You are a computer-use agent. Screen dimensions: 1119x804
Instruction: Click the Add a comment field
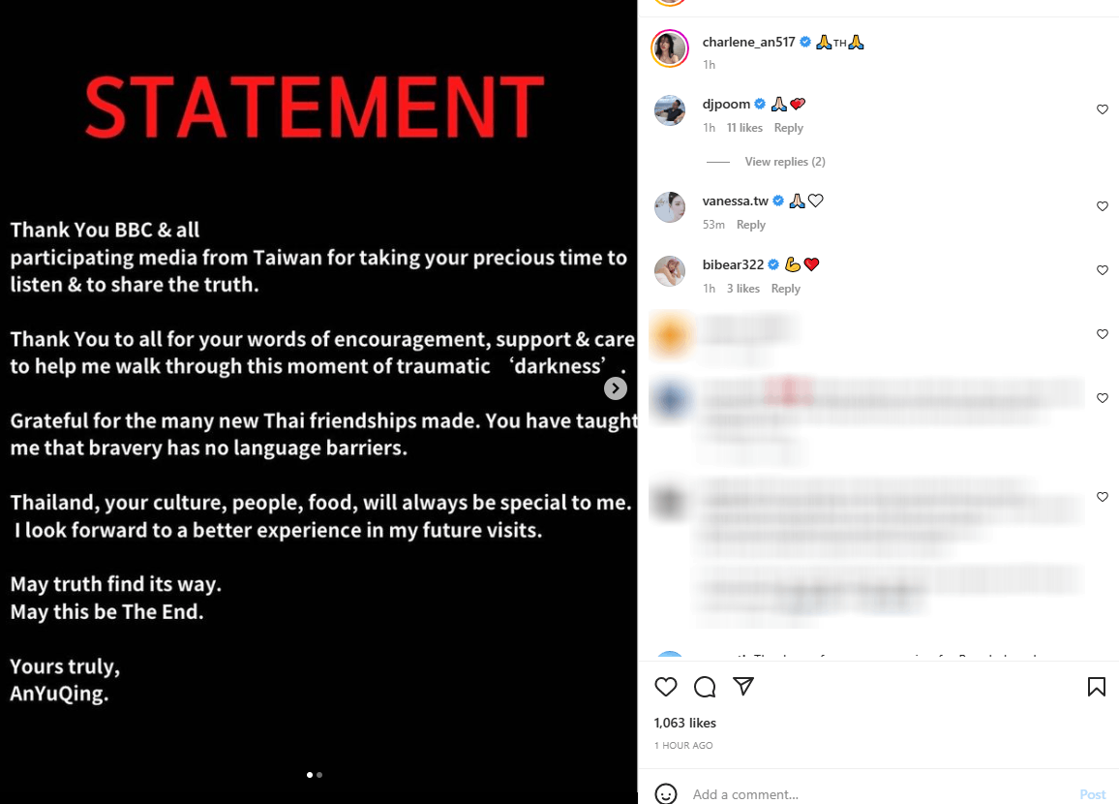(x=871, y=794)
